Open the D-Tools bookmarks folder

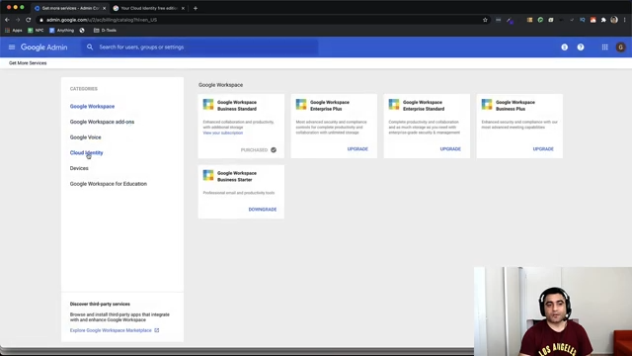tap(105, 31)
